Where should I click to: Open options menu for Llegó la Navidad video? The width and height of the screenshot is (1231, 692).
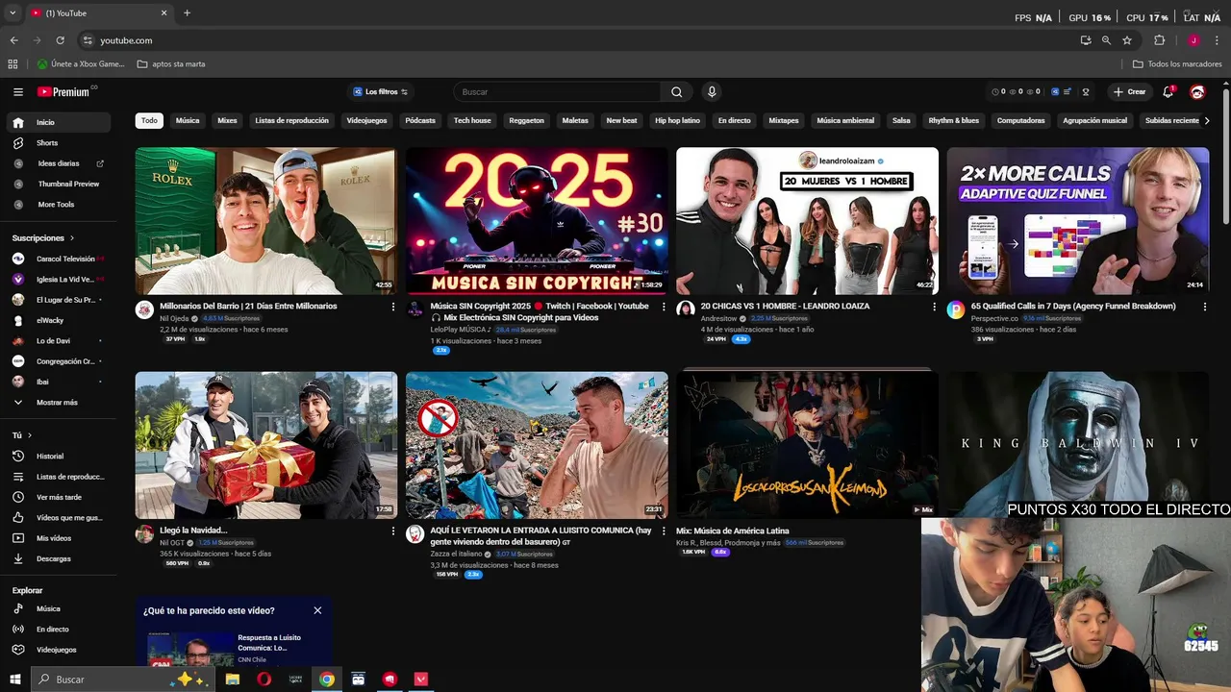point(392,531)
